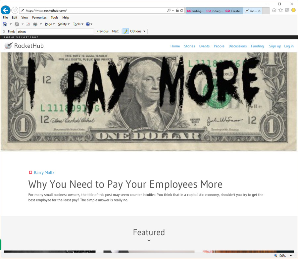Open the Find bar Options dropdown
Viewport: 298px width, 259px height.
138,31
